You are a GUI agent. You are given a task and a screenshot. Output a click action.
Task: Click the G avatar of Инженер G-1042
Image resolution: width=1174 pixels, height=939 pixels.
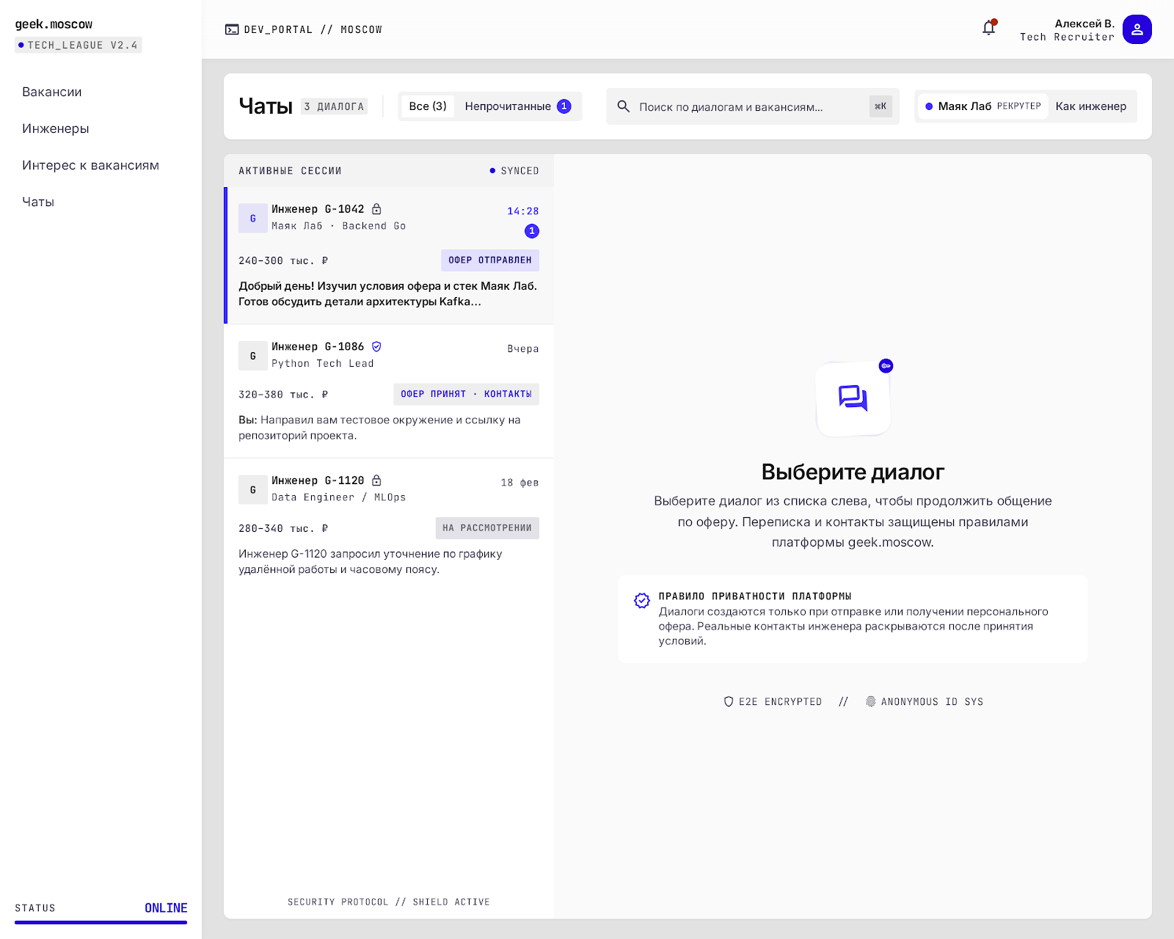click(253, 219)
